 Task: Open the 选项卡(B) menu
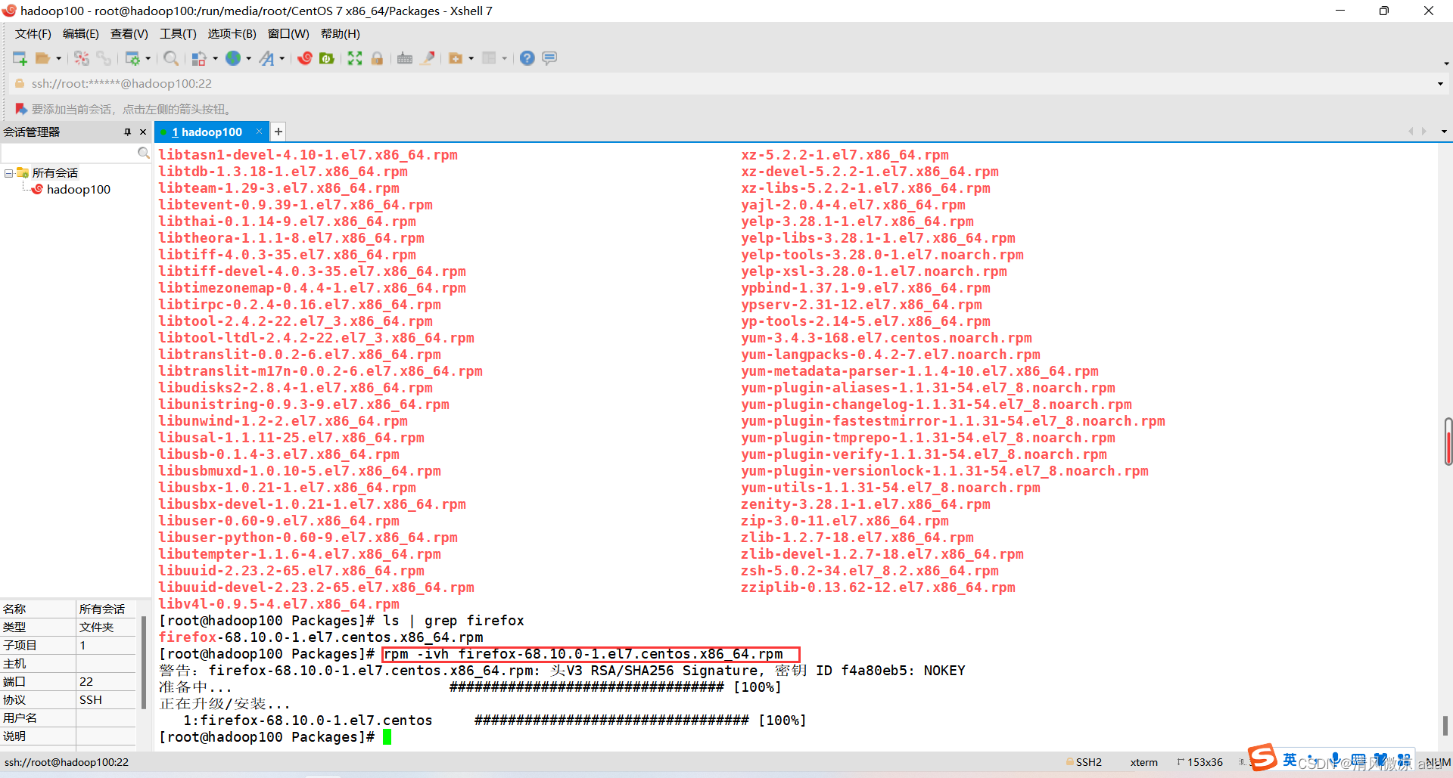tap(232, 34)
